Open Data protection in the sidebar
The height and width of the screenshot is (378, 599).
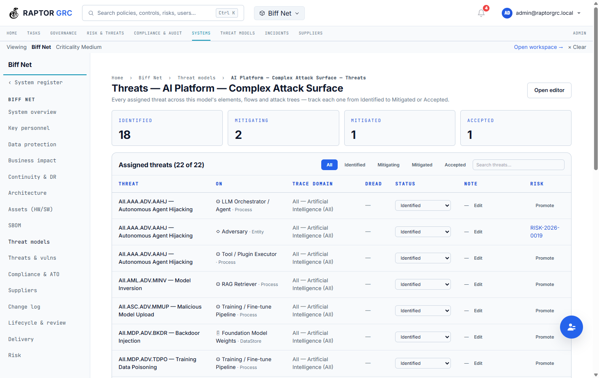coord(32,145)
